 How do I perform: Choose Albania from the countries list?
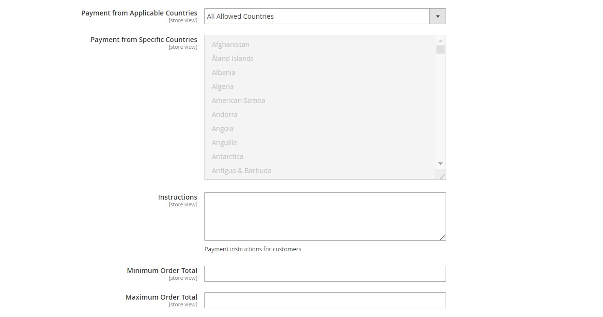(223, 72)
